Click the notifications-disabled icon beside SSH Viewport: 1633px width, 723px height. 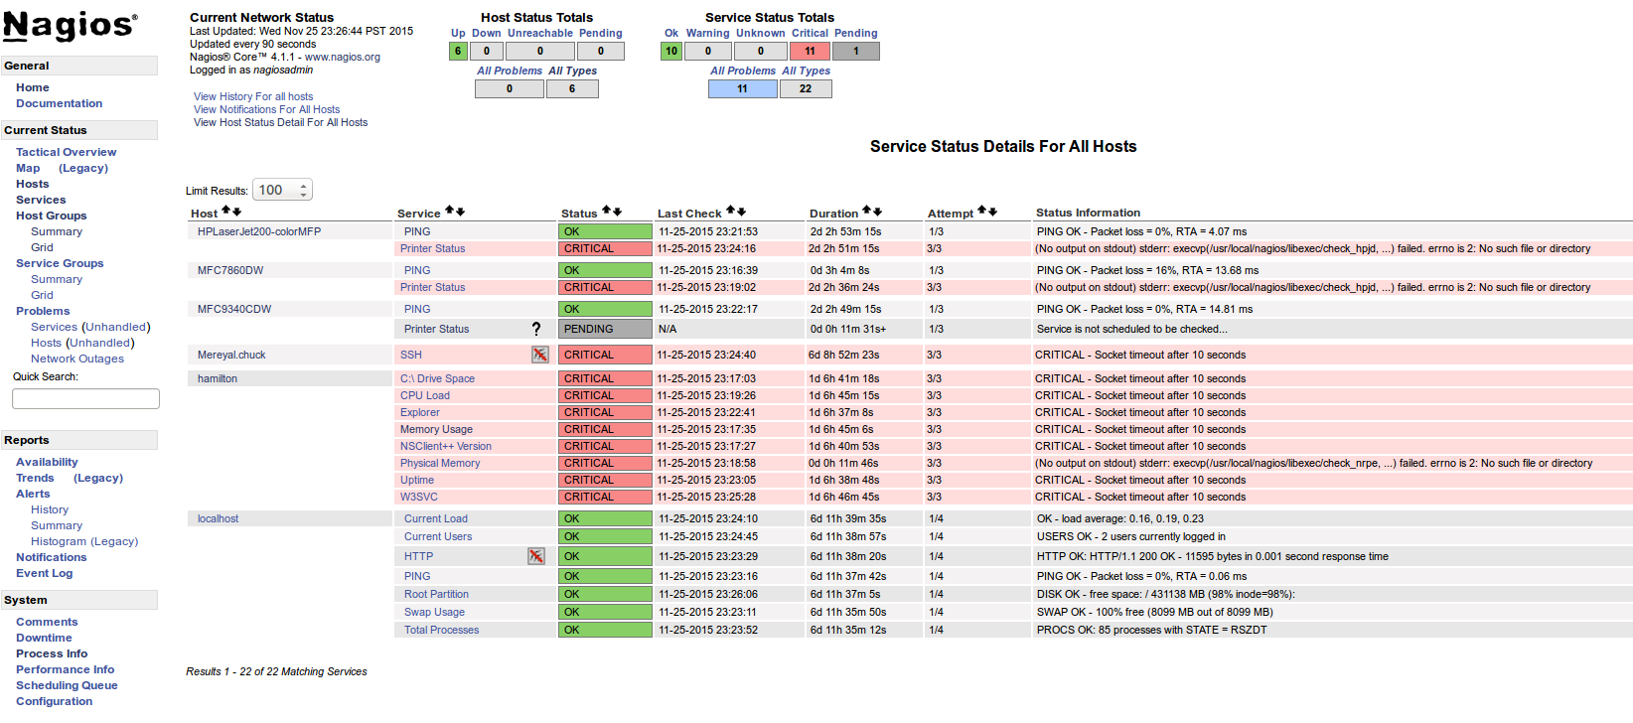pos(539,355)
